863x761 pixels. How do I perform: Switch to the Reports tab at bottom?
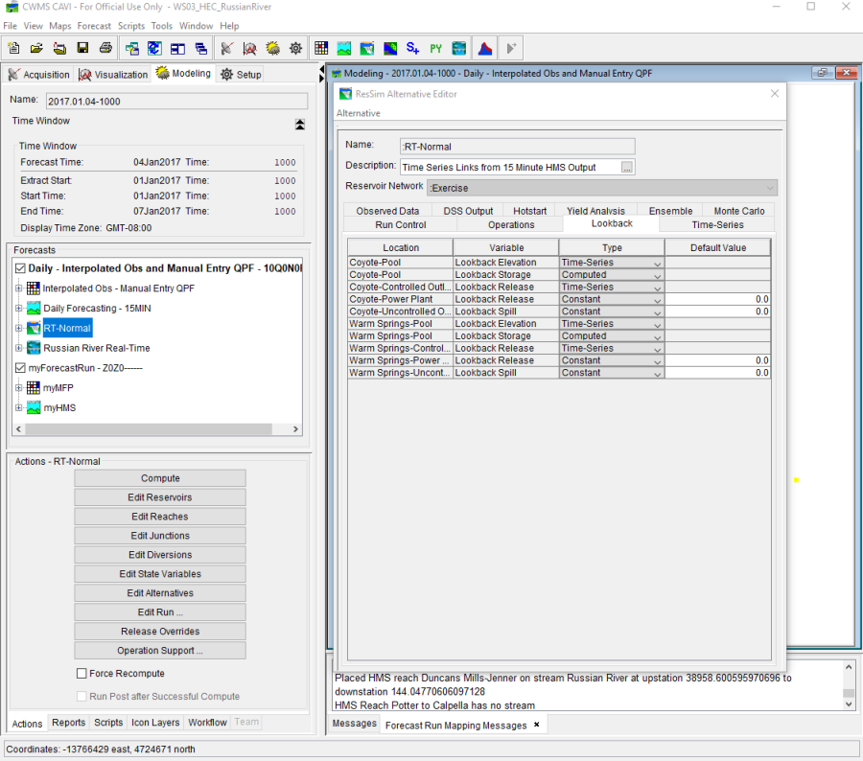[x=68, y=722]
